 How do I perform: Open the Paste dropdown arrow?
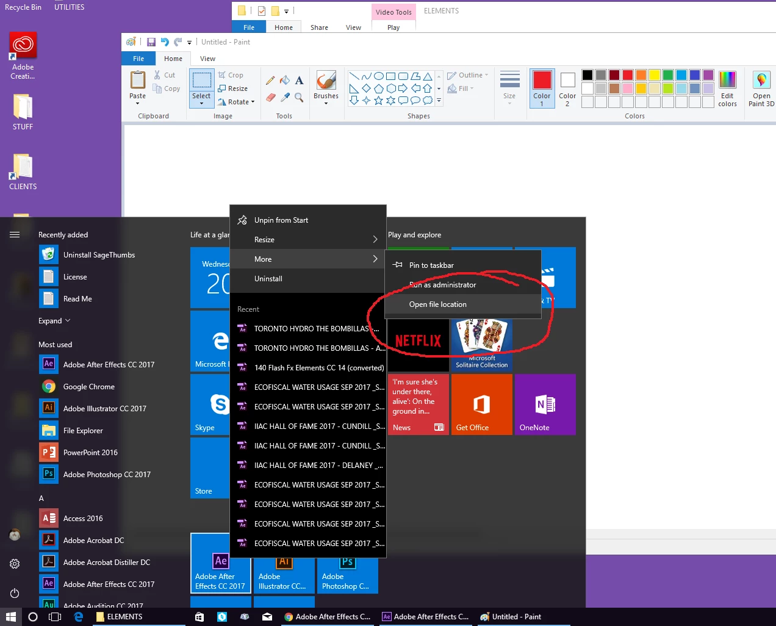138,103
